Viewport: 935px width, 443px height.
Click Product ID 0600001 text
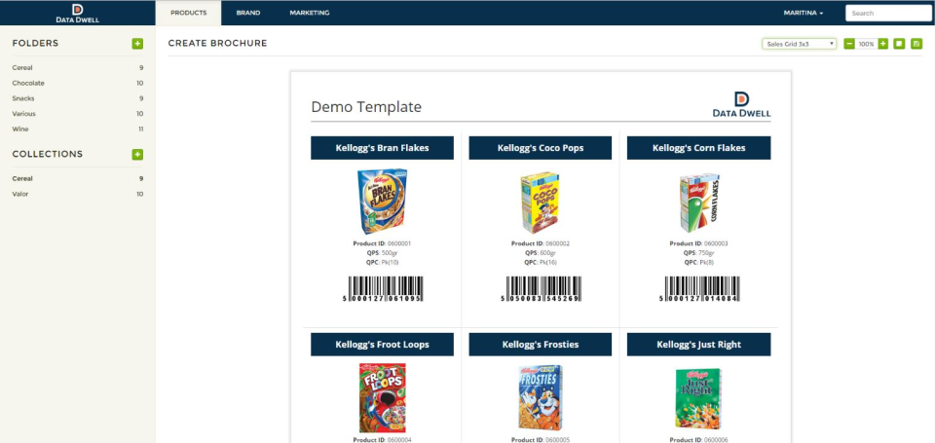click(x=382, y=243)
